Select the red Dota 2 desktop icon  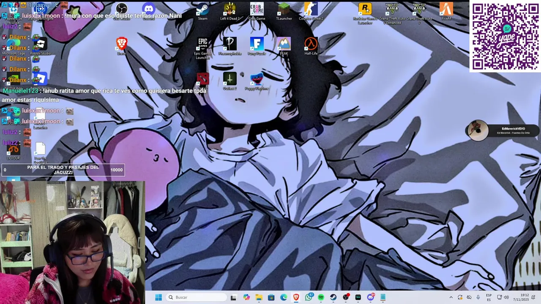click(x=203, y=81)
